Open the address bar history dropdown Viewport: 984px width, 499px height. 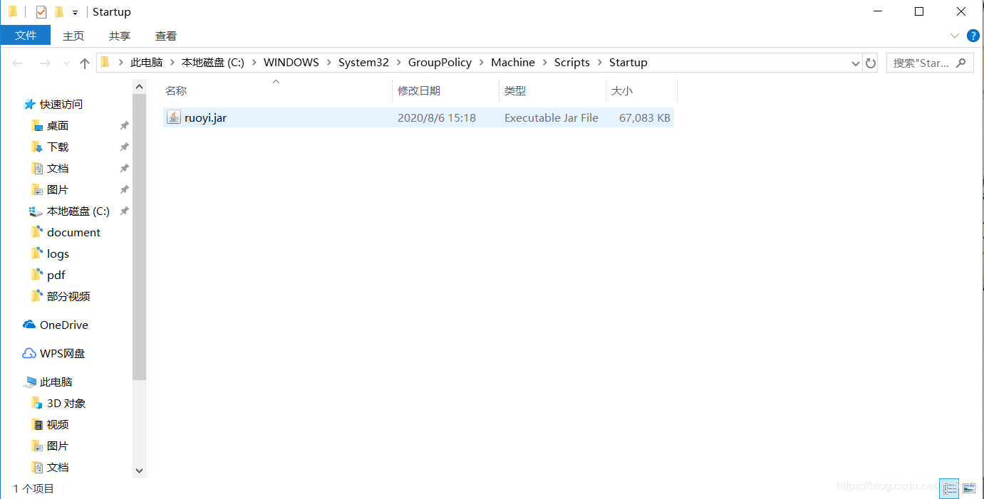click(855, 63)
